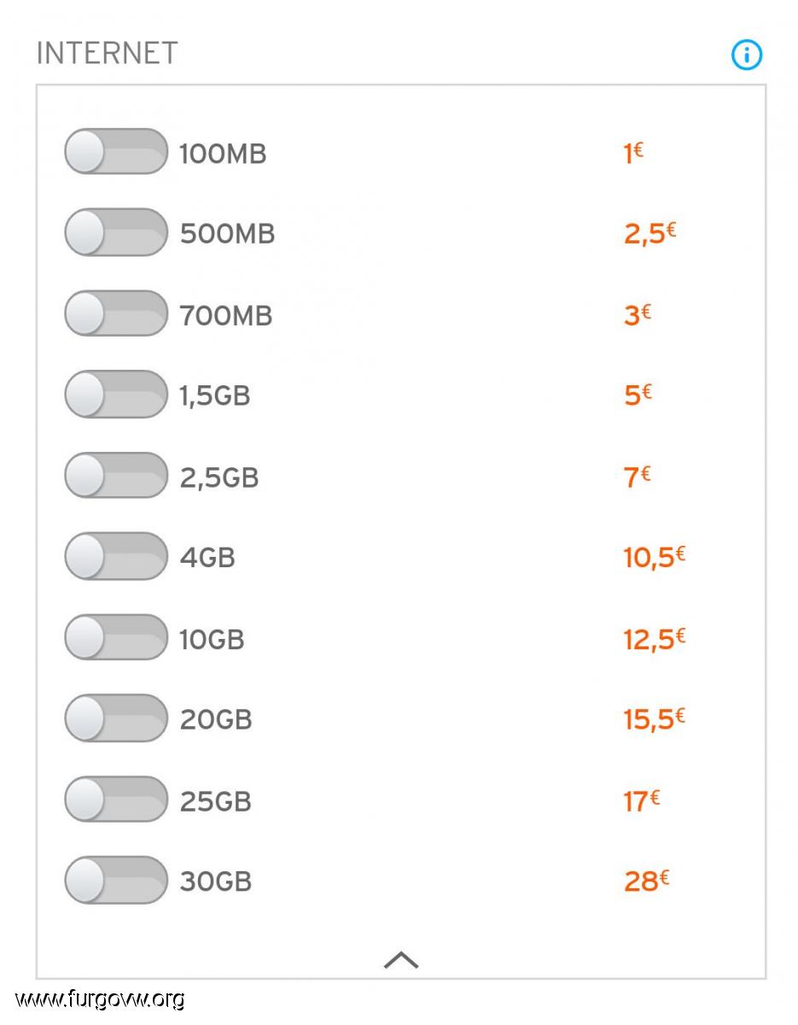
Task: Collapse the Internet list with chevron
Action: pyautogui.click(x=401, y=960)
